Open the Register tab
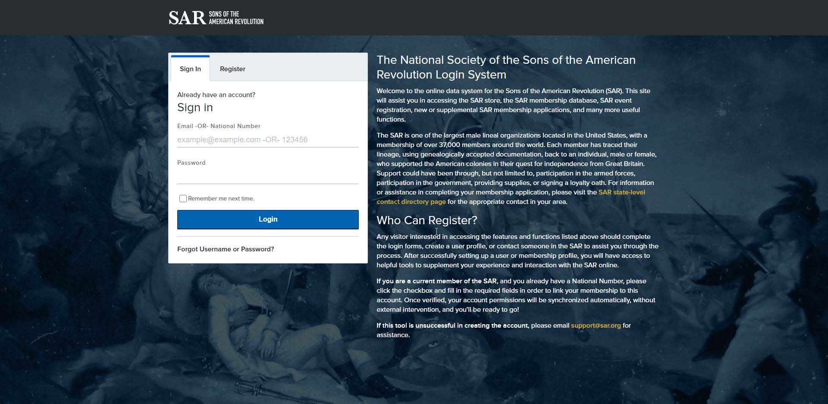Image resolution: width=828 pixels, height=404 pixels. click(232, 69)
